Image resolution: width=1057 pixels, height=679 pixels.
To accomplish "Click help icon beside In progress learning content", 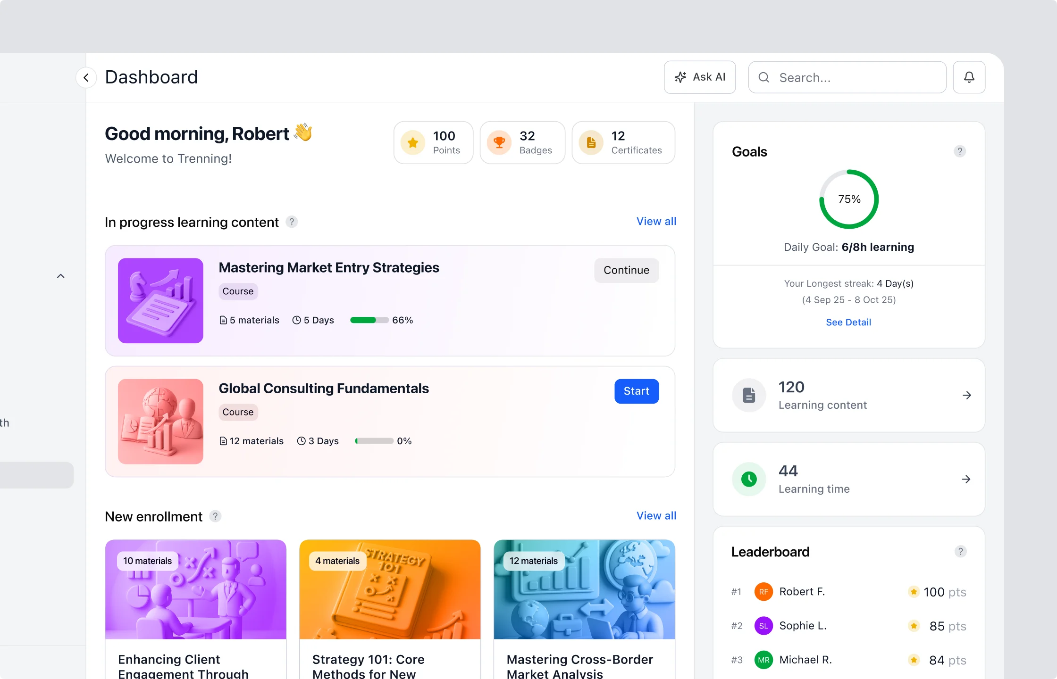I will tap(292, 222).
